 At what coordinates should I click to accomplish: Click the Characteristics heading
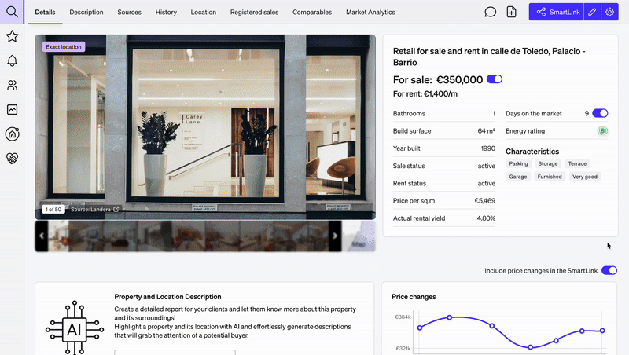tap(532, 152)
